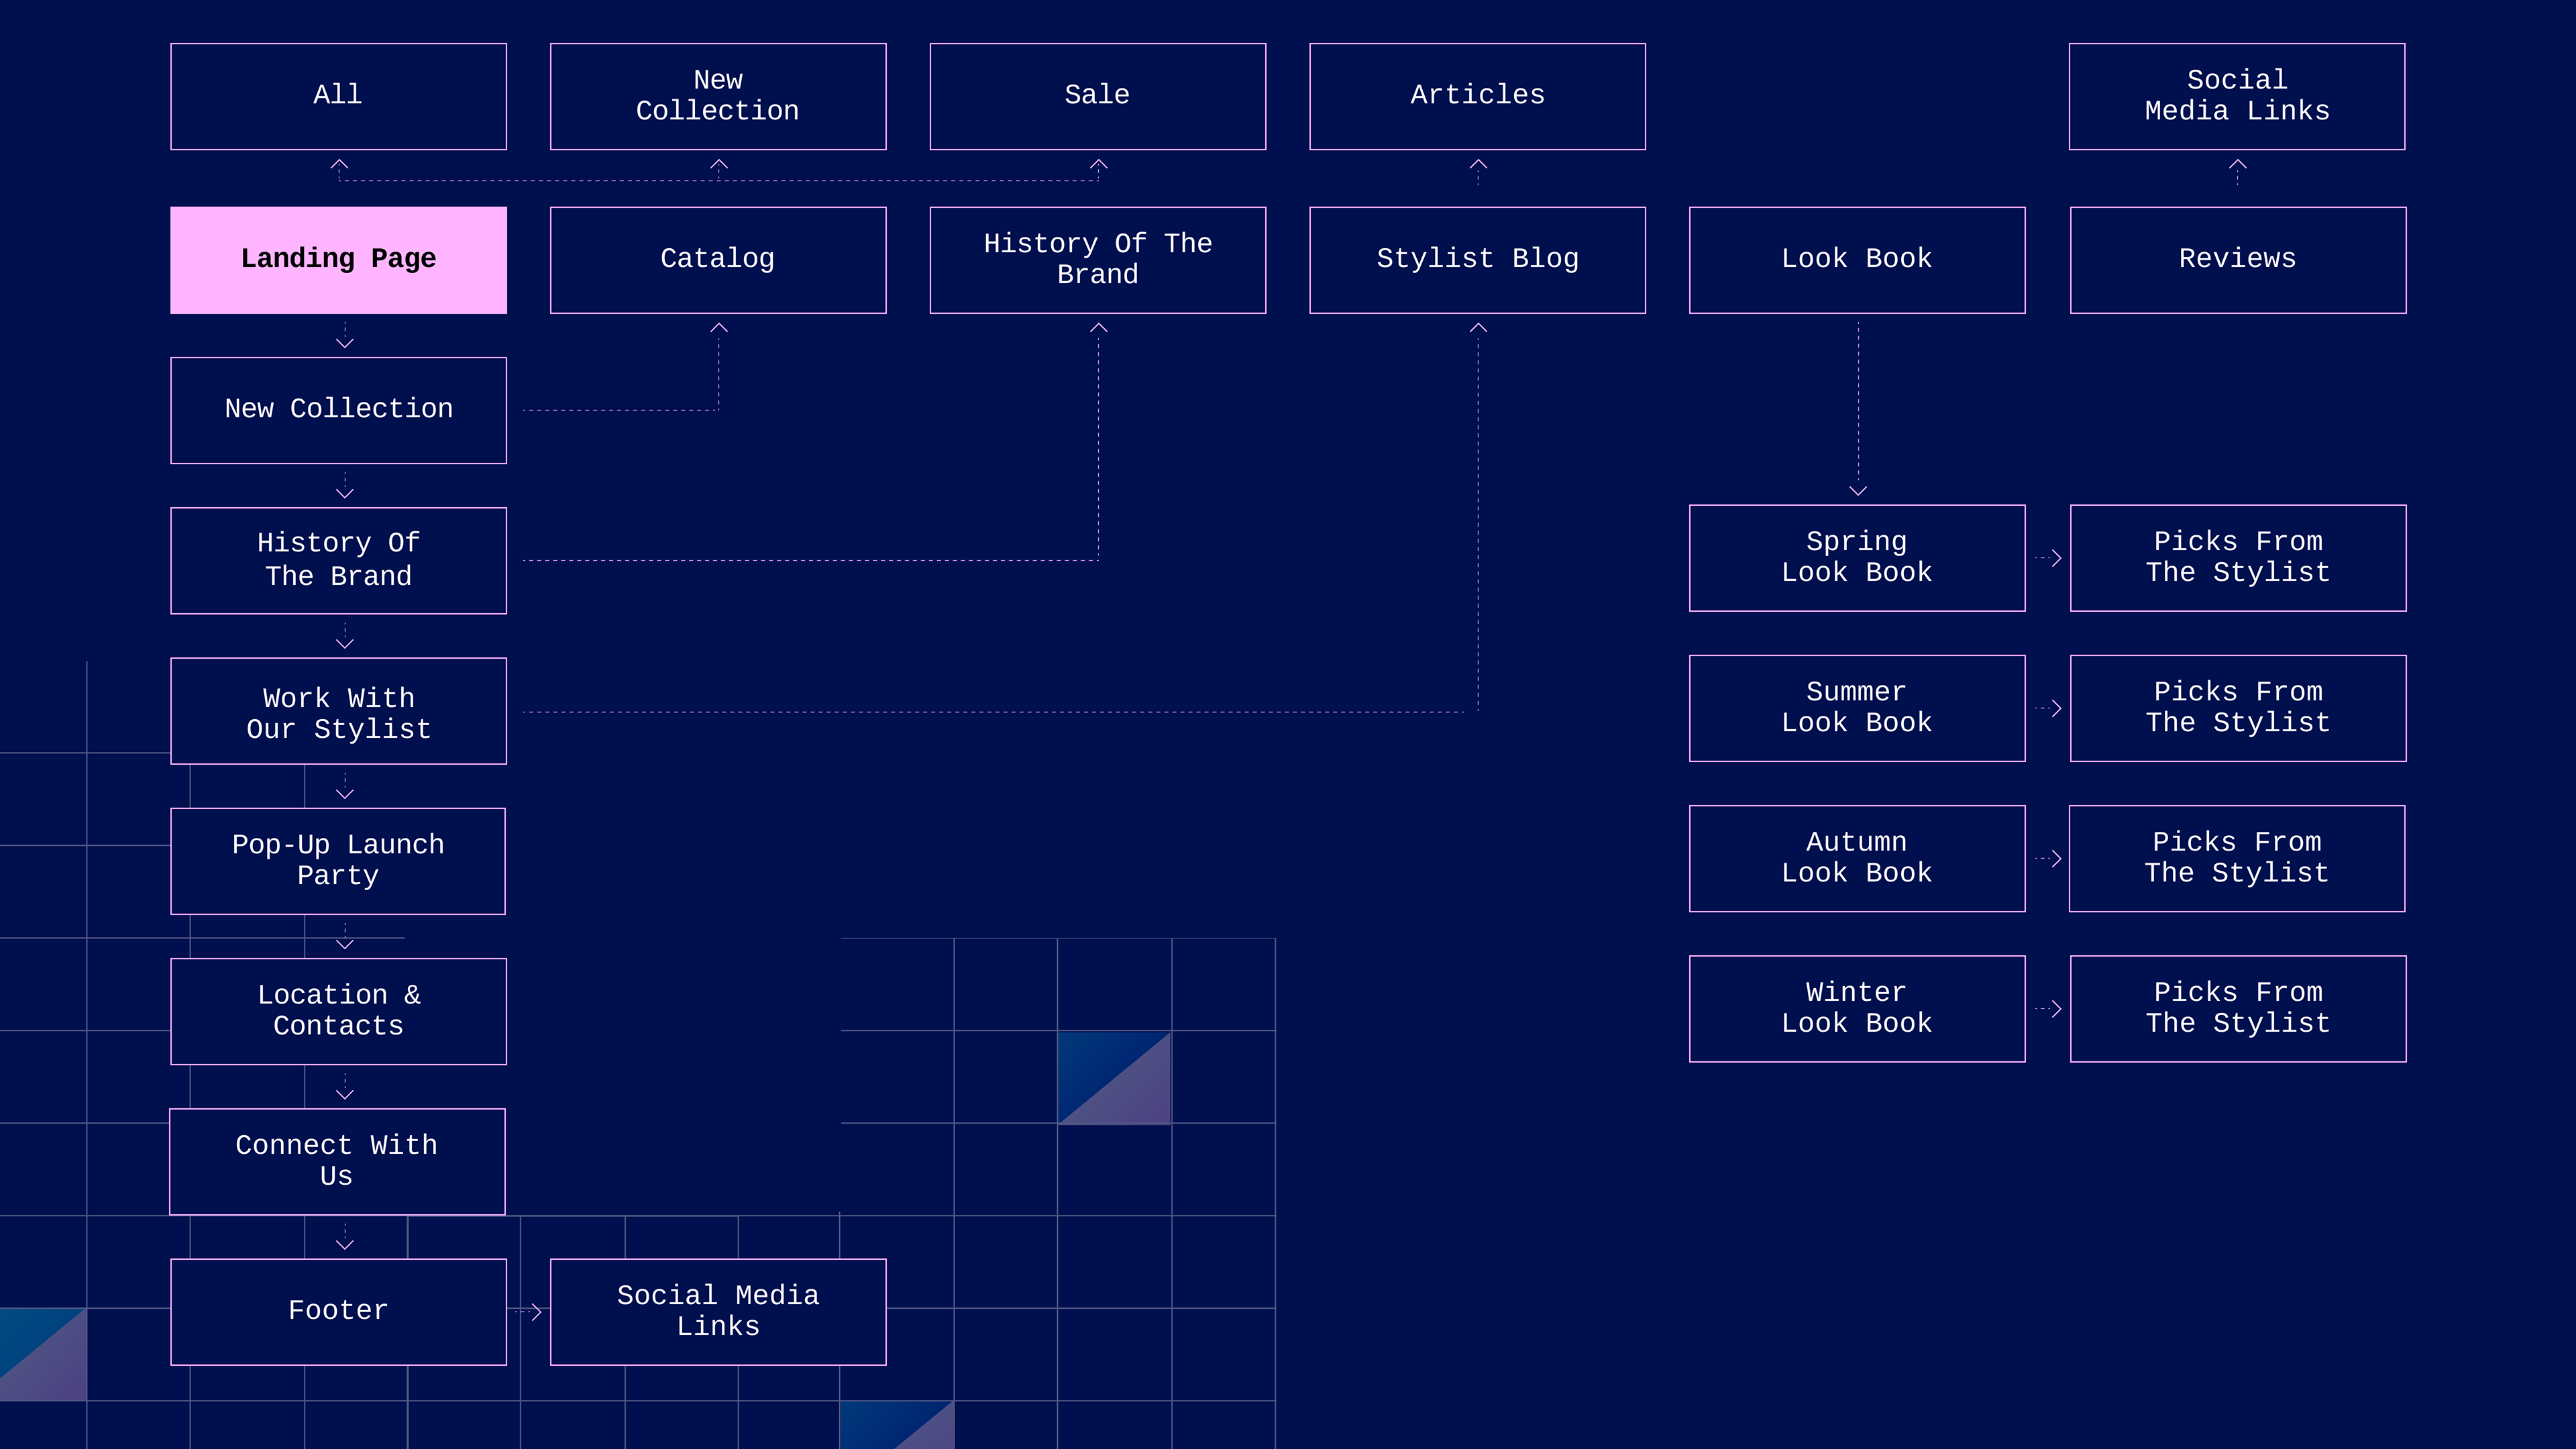Click arrow between Footer and Social Media Links
This screenshot has width=2576, height=1449.
coord(529,1311)
